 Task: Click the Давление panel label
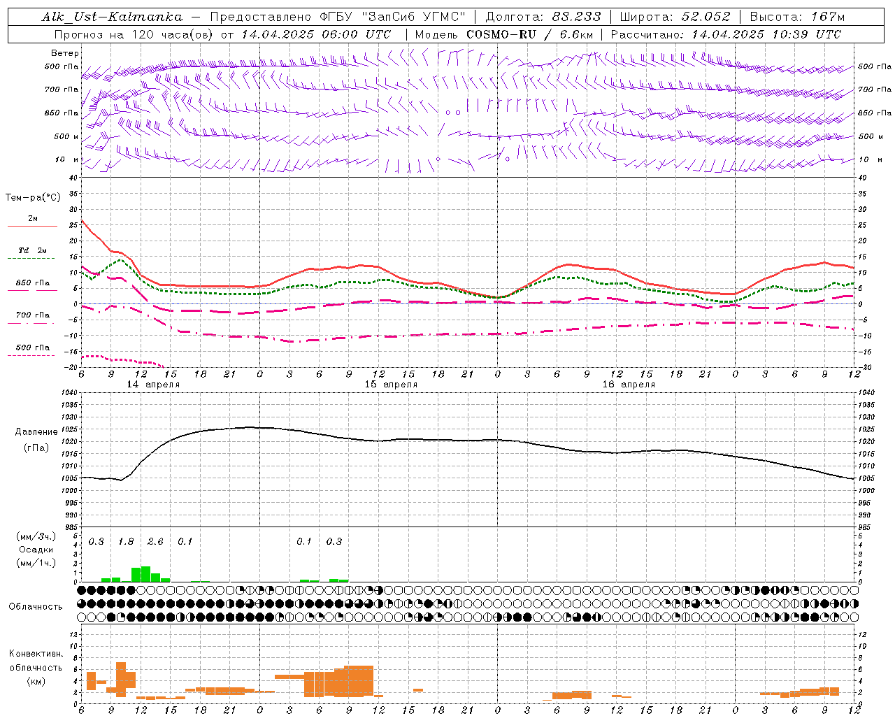[36, 432]
